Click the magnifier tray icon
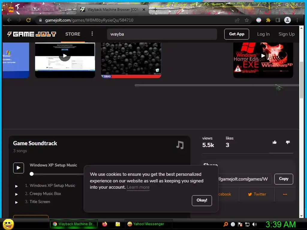The image size is (307, 230). (226, 224)
